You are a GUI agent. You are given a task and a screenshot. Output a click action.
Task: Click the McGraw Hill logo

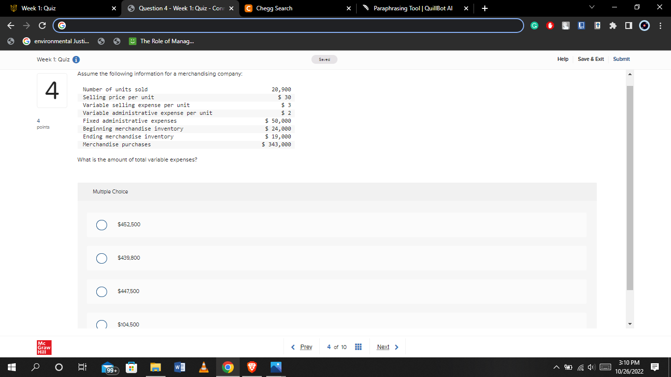pyautogui.click(x=44, y=347)
